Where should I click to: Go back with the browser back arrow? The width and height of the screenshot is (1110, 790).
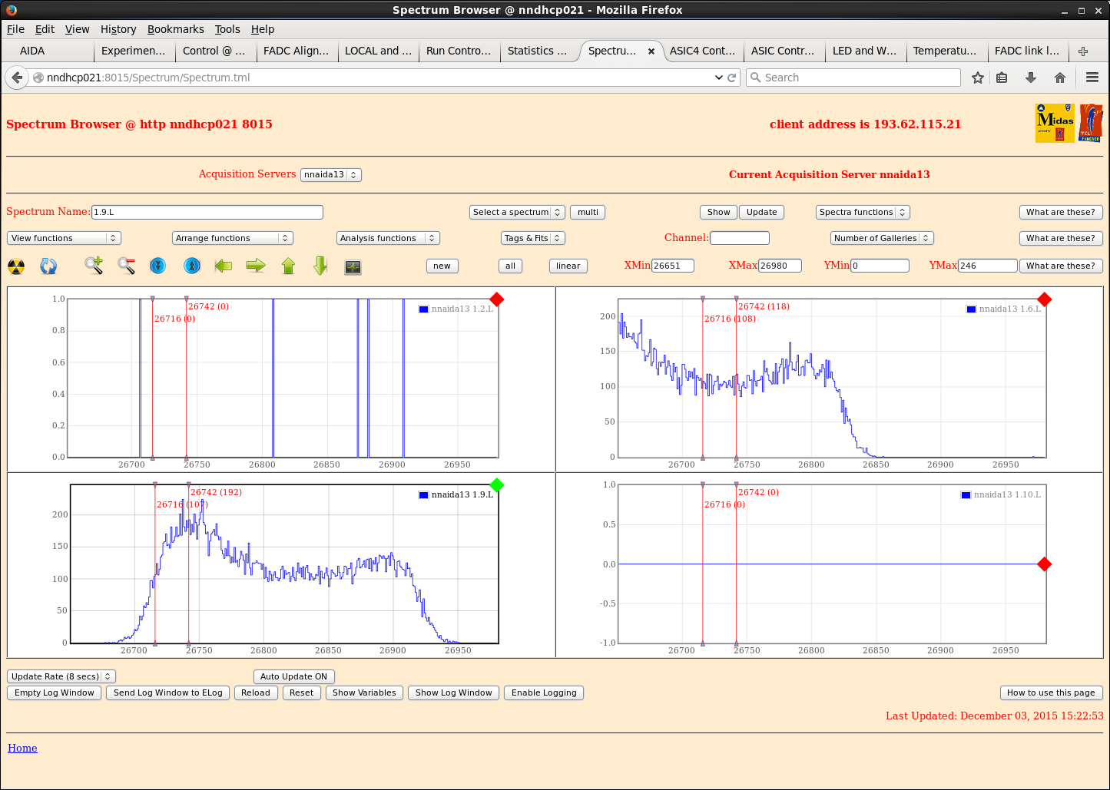click(x=17, y=78)
